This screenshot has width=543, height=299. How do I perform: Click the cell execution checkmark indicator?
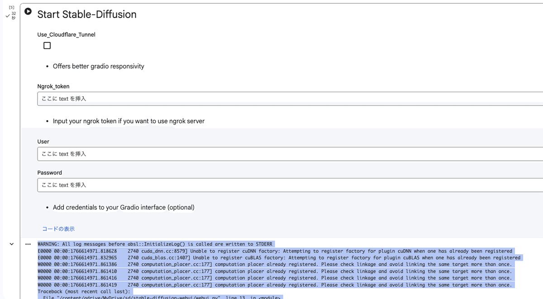7,15
